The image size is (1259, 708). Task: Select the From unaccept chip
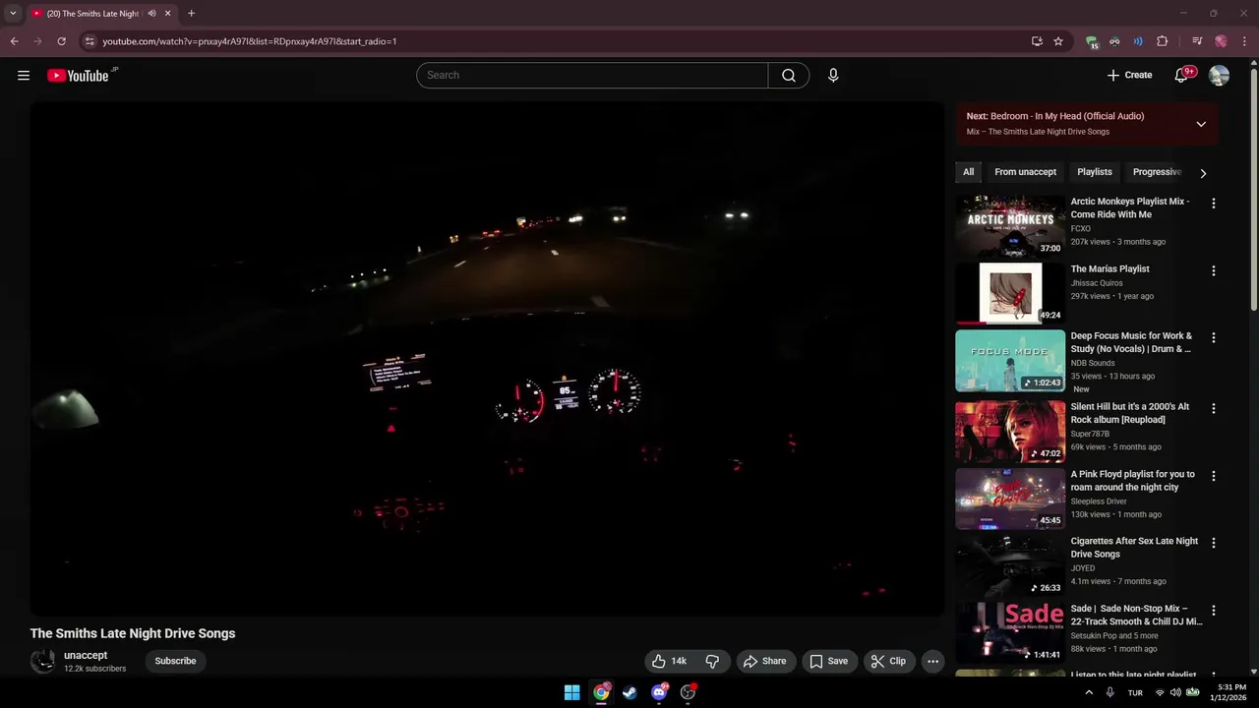coord(1025,172)
